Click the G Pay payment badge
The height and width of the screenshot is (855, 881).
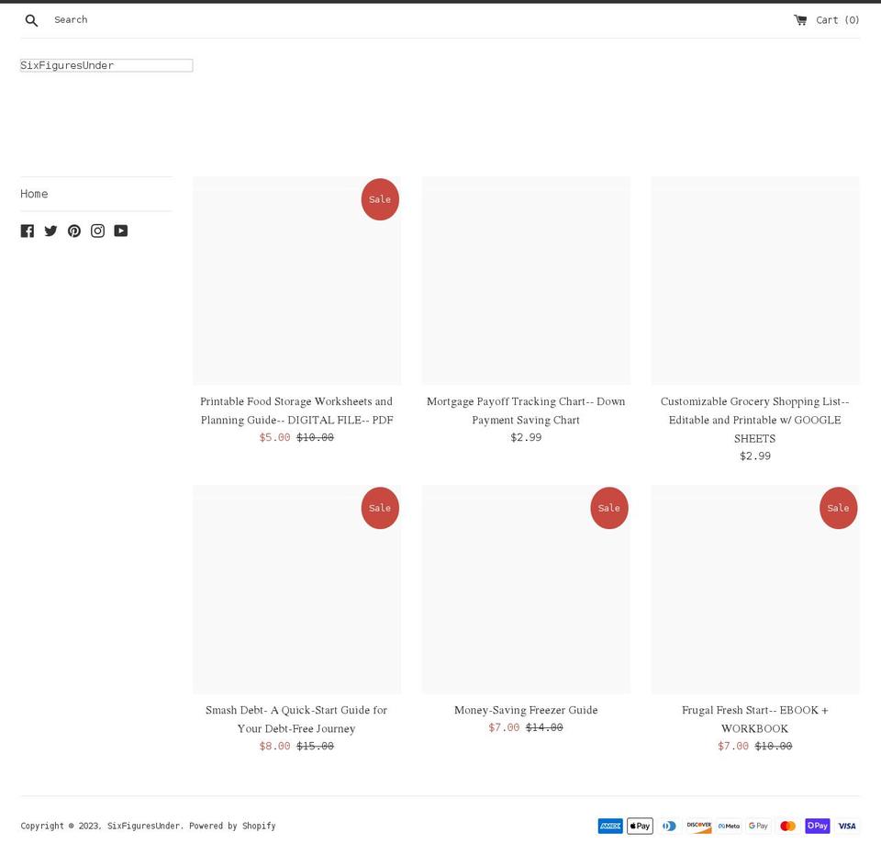click(758, 826)
